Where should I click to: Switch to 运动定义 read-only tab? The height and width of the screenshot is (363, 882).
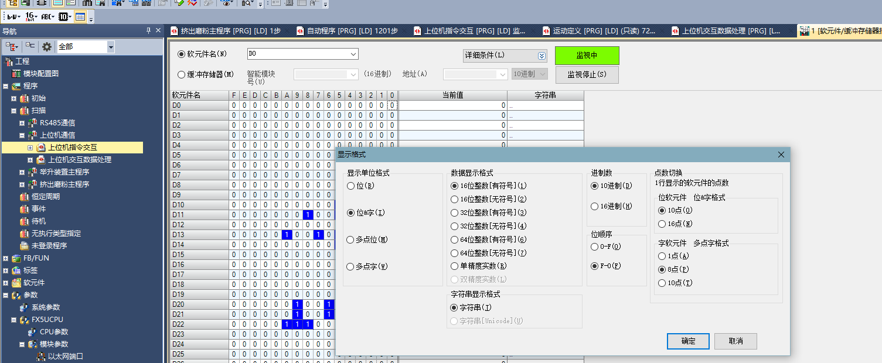coord(603,31)
